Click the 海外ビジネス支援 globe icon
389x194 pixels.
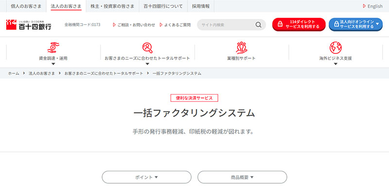point(336,48)
